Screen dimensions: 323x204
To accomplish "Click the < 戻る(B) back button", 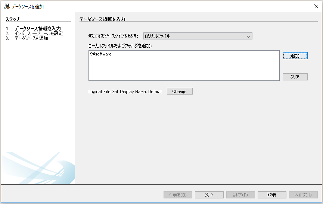I will [x=178, y=195].
